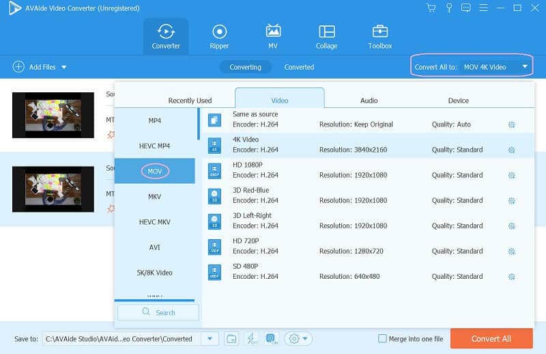Open the feedback chat icon

[x=465, y=8]
